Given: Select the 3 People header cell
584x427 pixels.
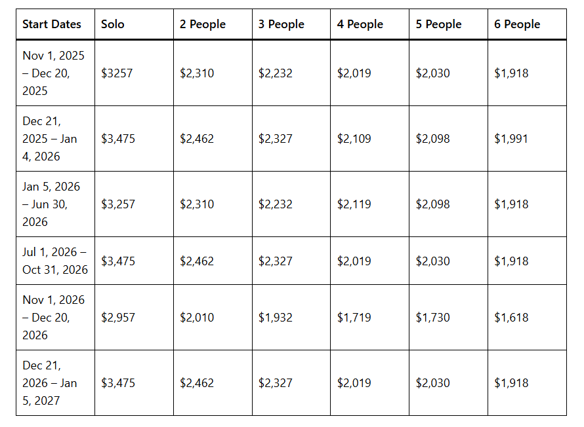Looking at the screenshot, I should pos(282,24).
